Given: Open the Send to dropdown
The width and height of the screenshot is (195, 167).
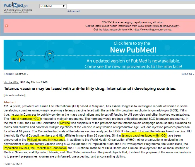Looking at the screenshot, I should pos(188,74).
